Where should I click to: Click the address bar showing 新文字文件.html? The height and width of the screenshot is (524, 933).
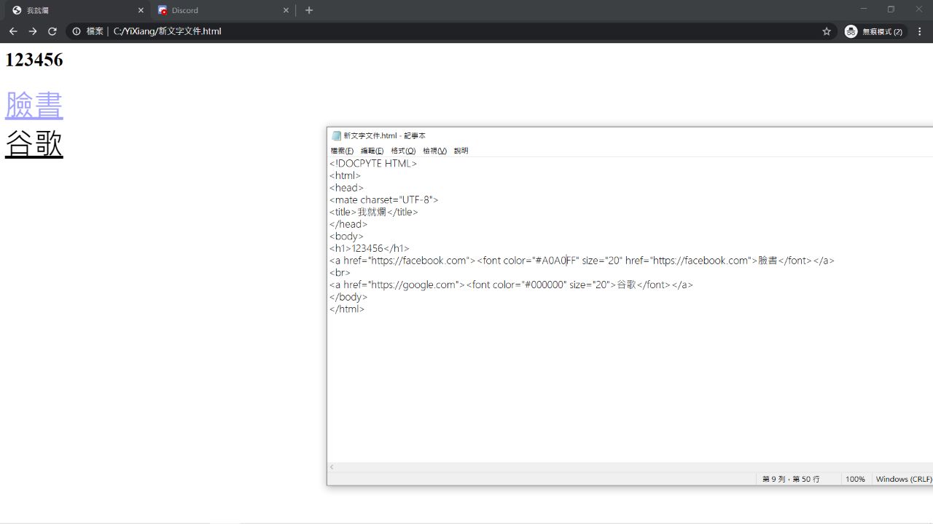point(437,31)
